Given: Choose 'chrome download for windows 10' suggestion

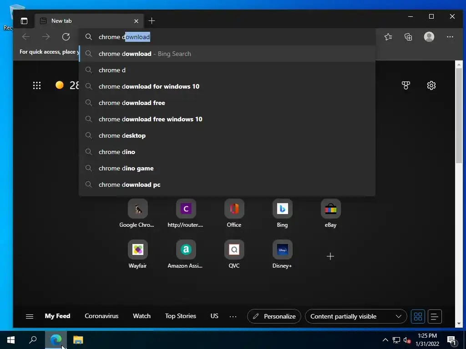Looking at the screenshot, I should tap(227, 86).
